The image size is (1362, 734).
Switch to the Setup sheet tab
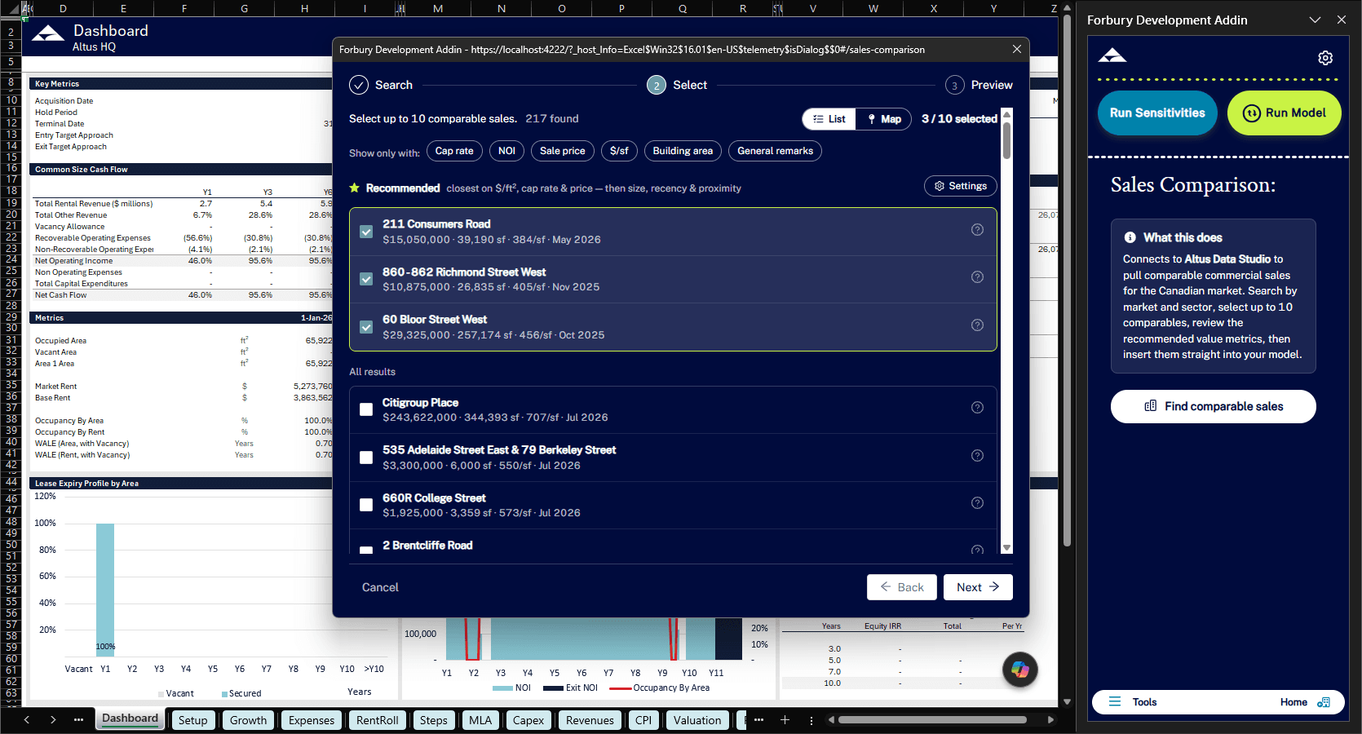tap(192, 720)
